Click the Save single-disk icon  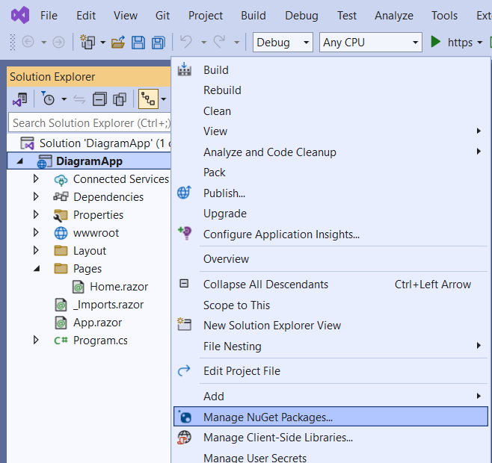[x=138, y=42]
